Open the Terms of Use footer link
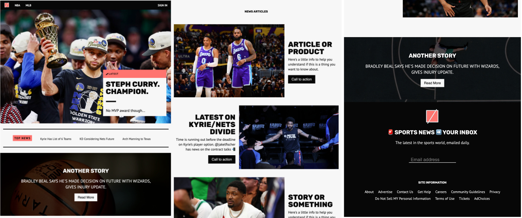Viewport: 522px width, 218px height. (445, 199)
